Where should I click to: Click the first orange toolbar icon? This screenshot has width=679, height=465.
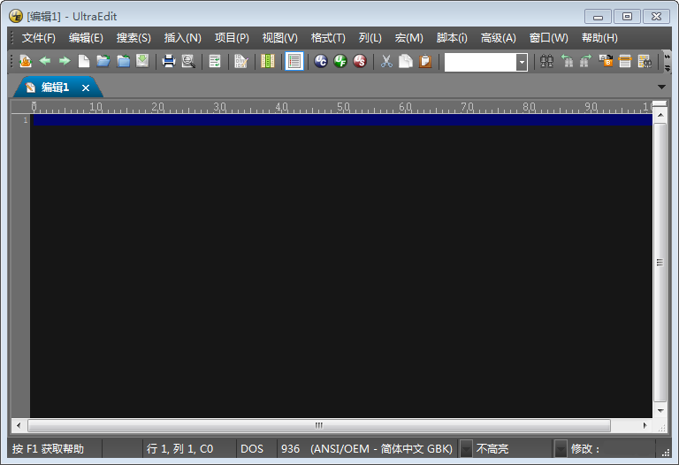(x=26, y=61)
